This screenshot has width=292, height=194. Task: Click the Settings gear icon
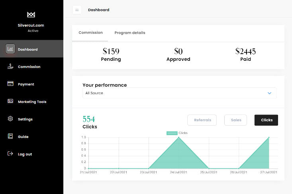coord(10,119)
